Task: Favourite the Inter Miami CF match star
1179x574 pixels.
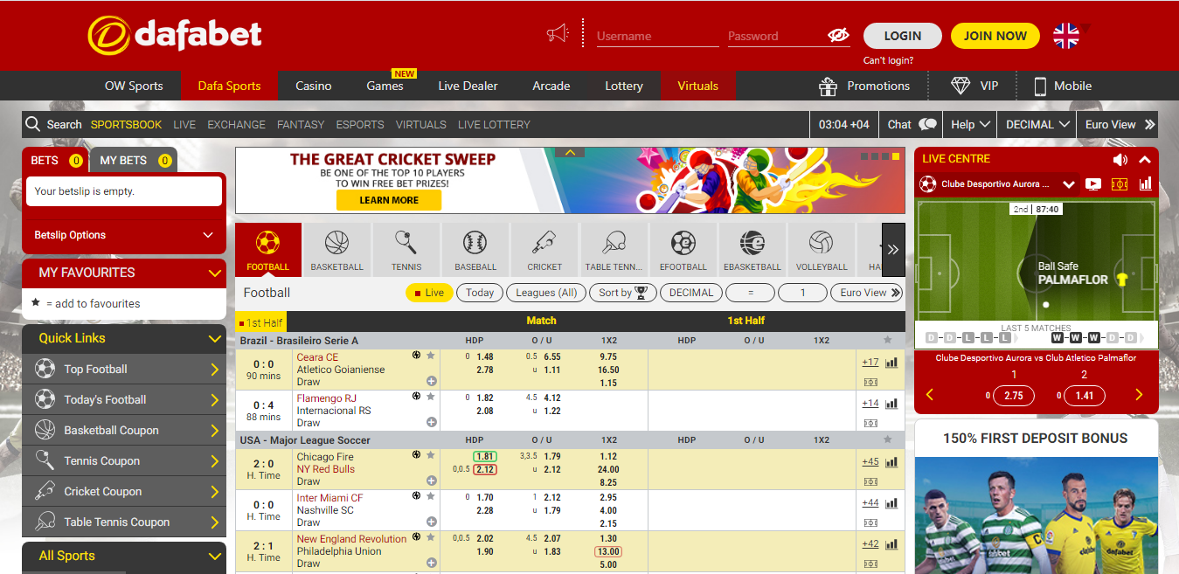Action: coord(431,497)
